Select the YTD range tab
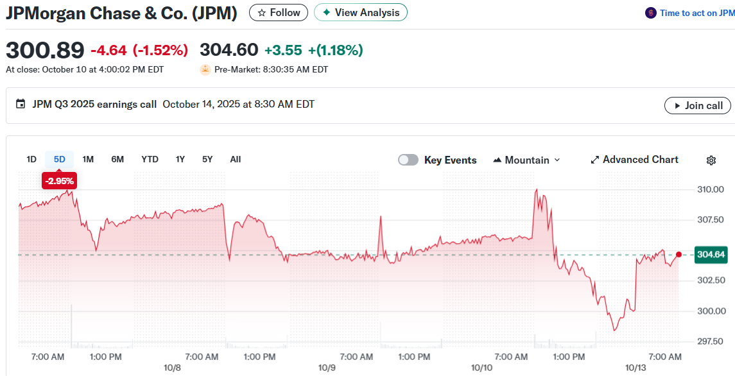Image resolution: width=735 pixels, height=376 pixels. click(x=150, y=159)
